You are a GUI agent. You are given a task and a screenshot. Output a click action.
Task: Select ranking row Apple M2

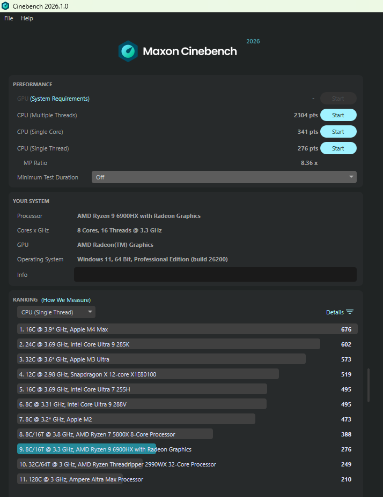click(187, 419)
